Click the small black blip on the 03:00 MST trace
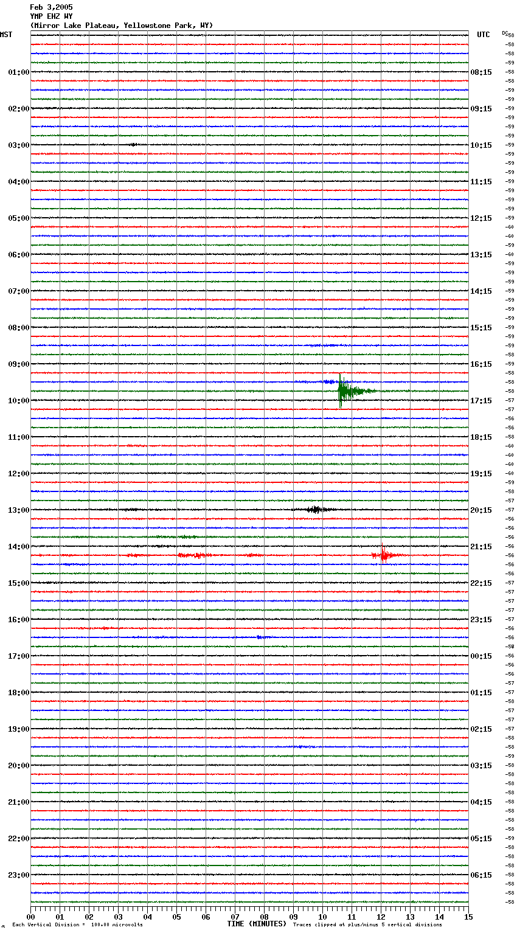517x933 pixels. tap(133, 145)
